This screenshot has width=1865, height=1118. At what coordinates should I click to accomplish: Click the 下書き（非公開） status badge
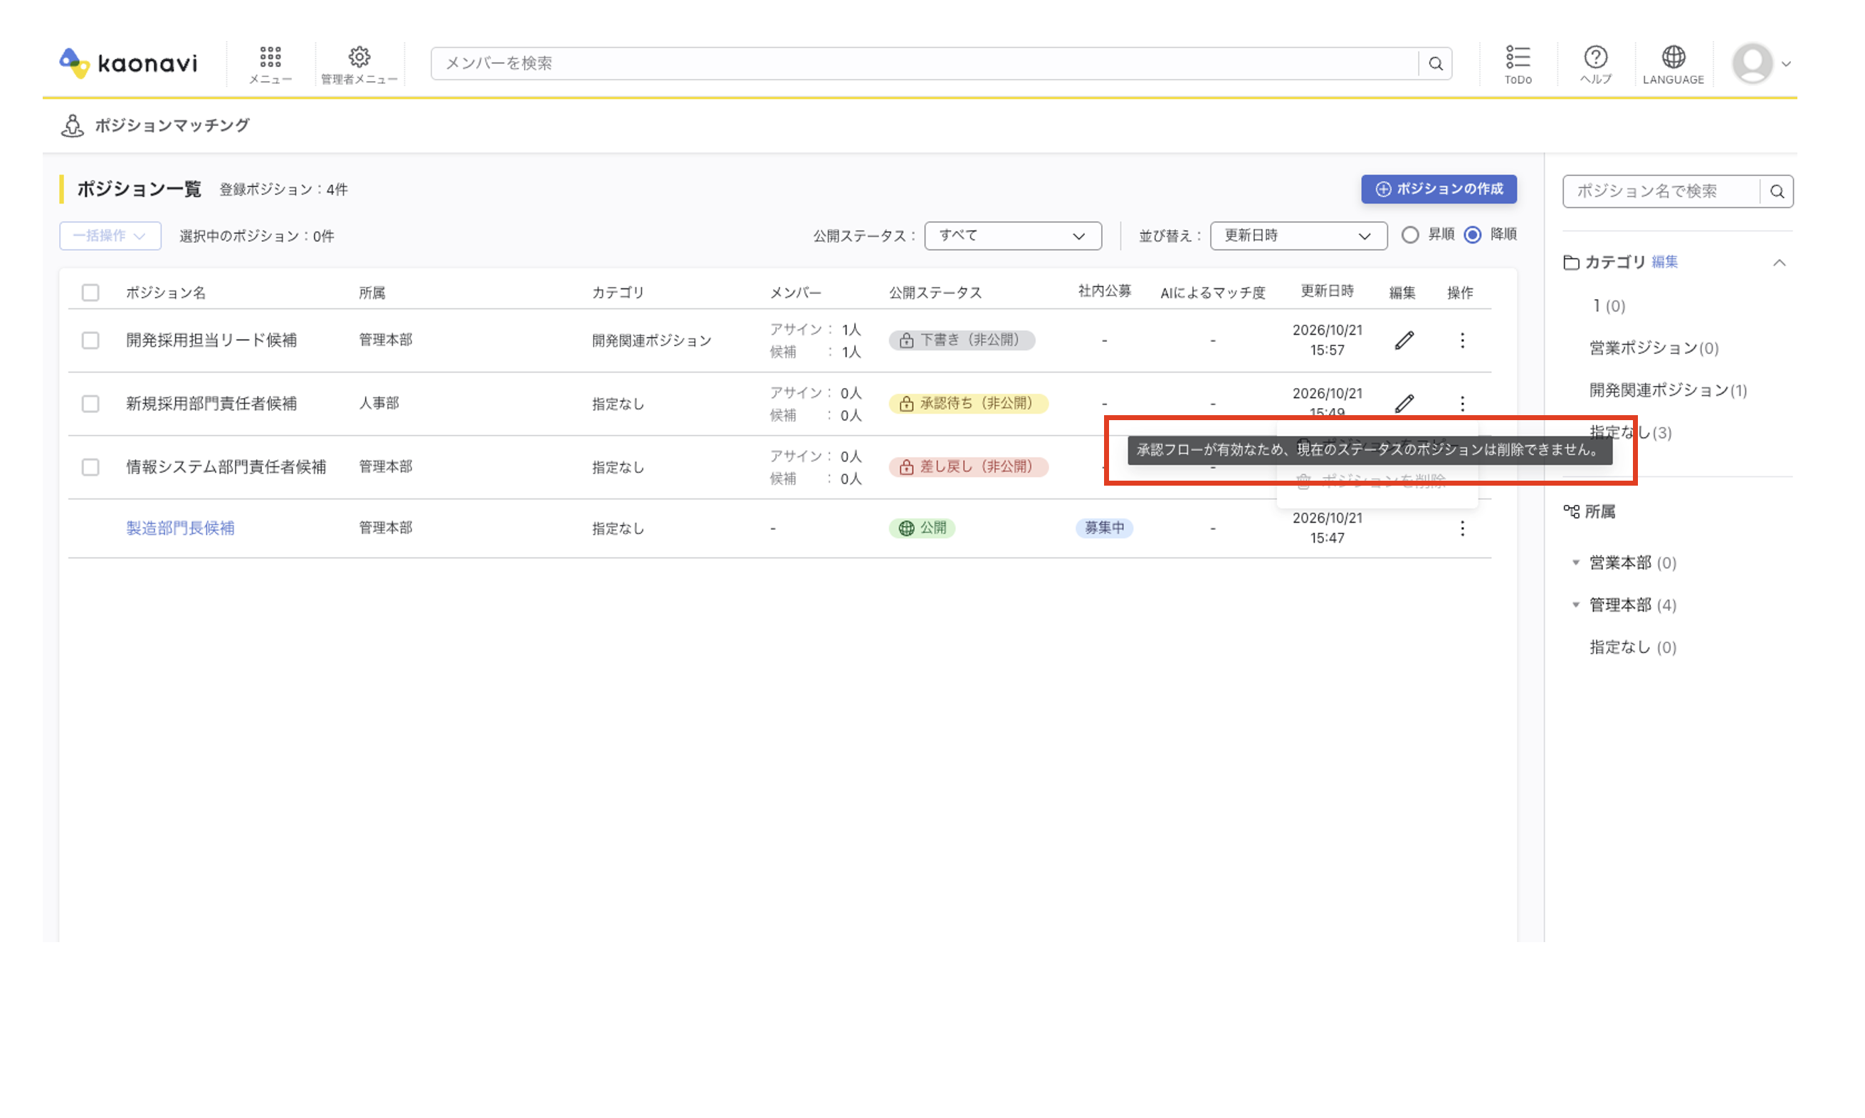coord(962,340)
